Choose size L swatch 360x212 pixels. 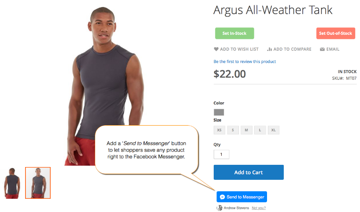pyautogui.click(x=260, y=130)
